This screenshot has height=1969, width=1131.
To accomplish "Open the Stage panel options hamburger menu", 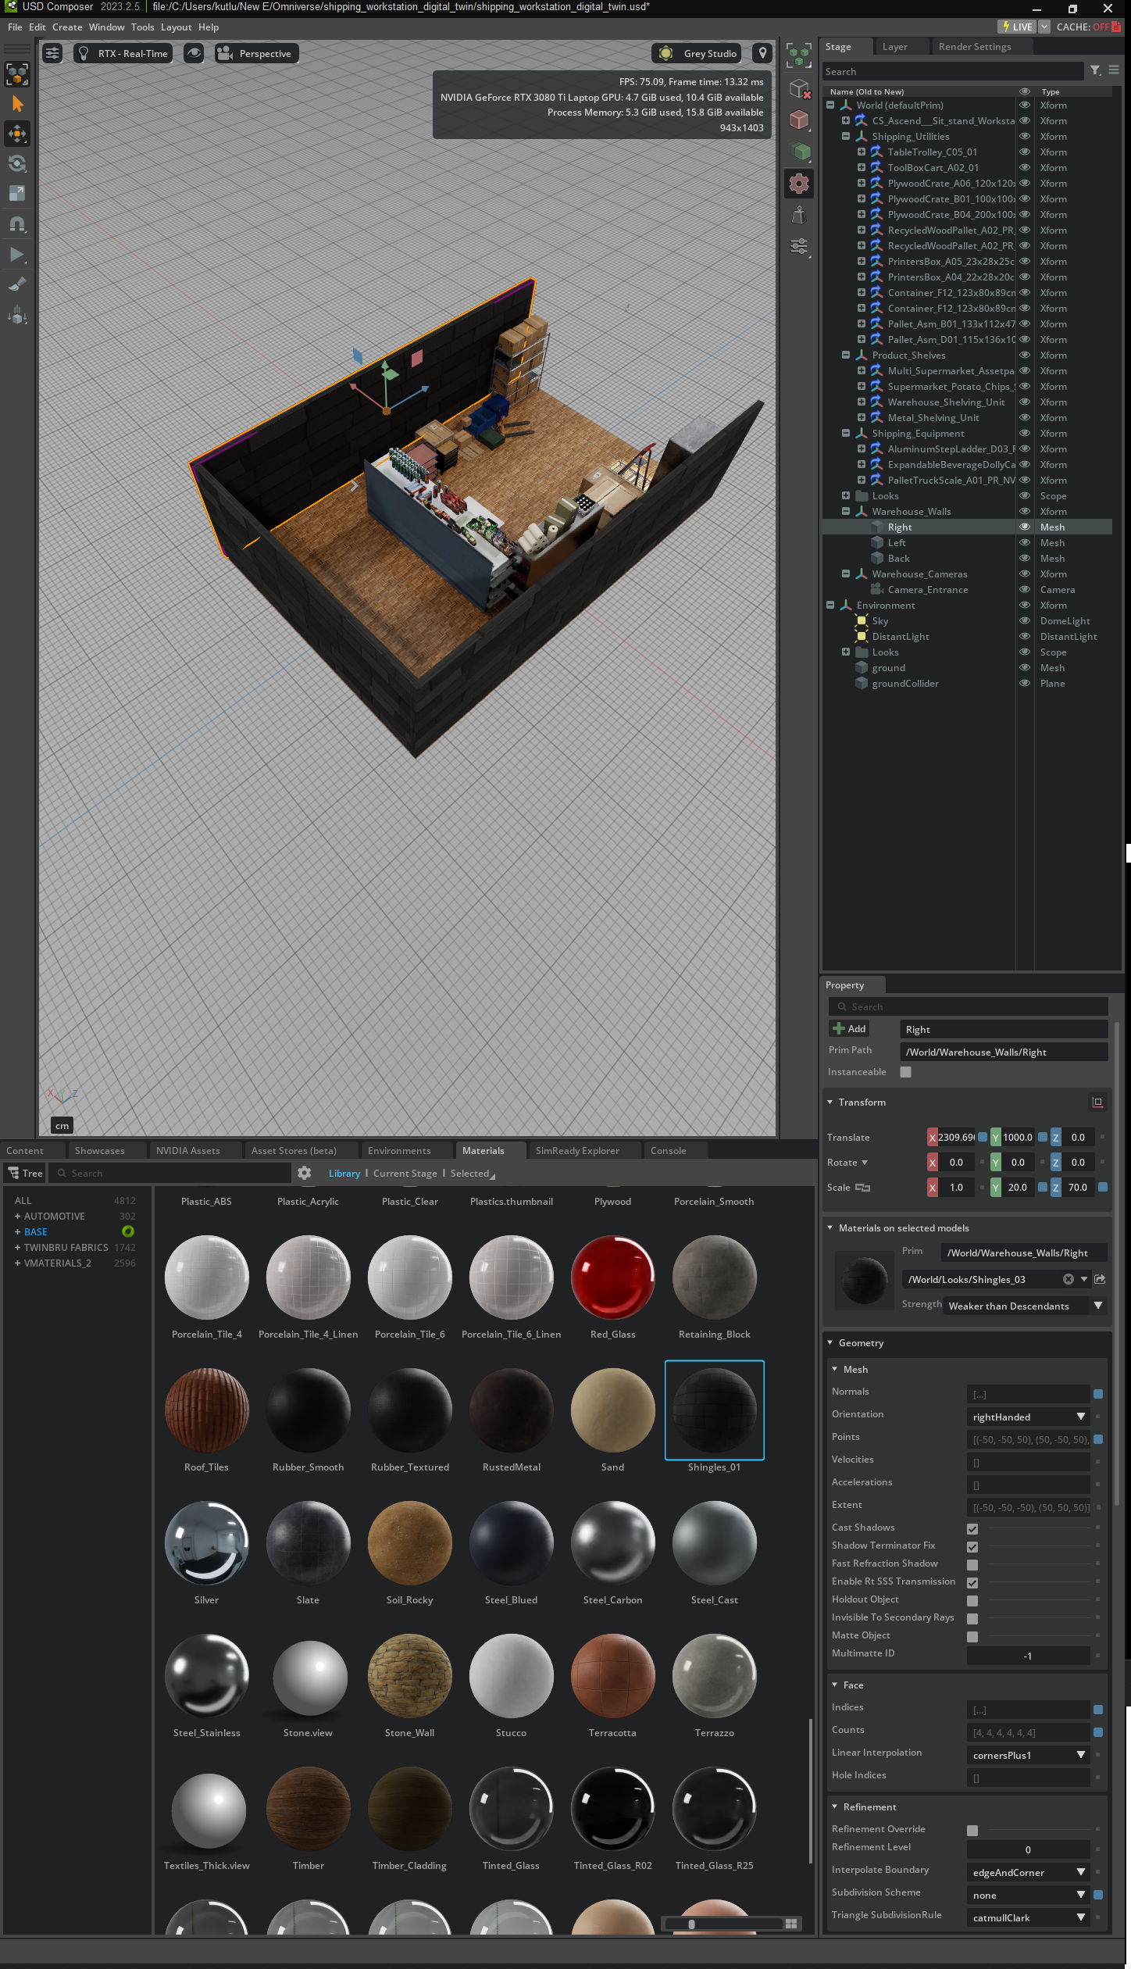I will [x=1114, y=71].
